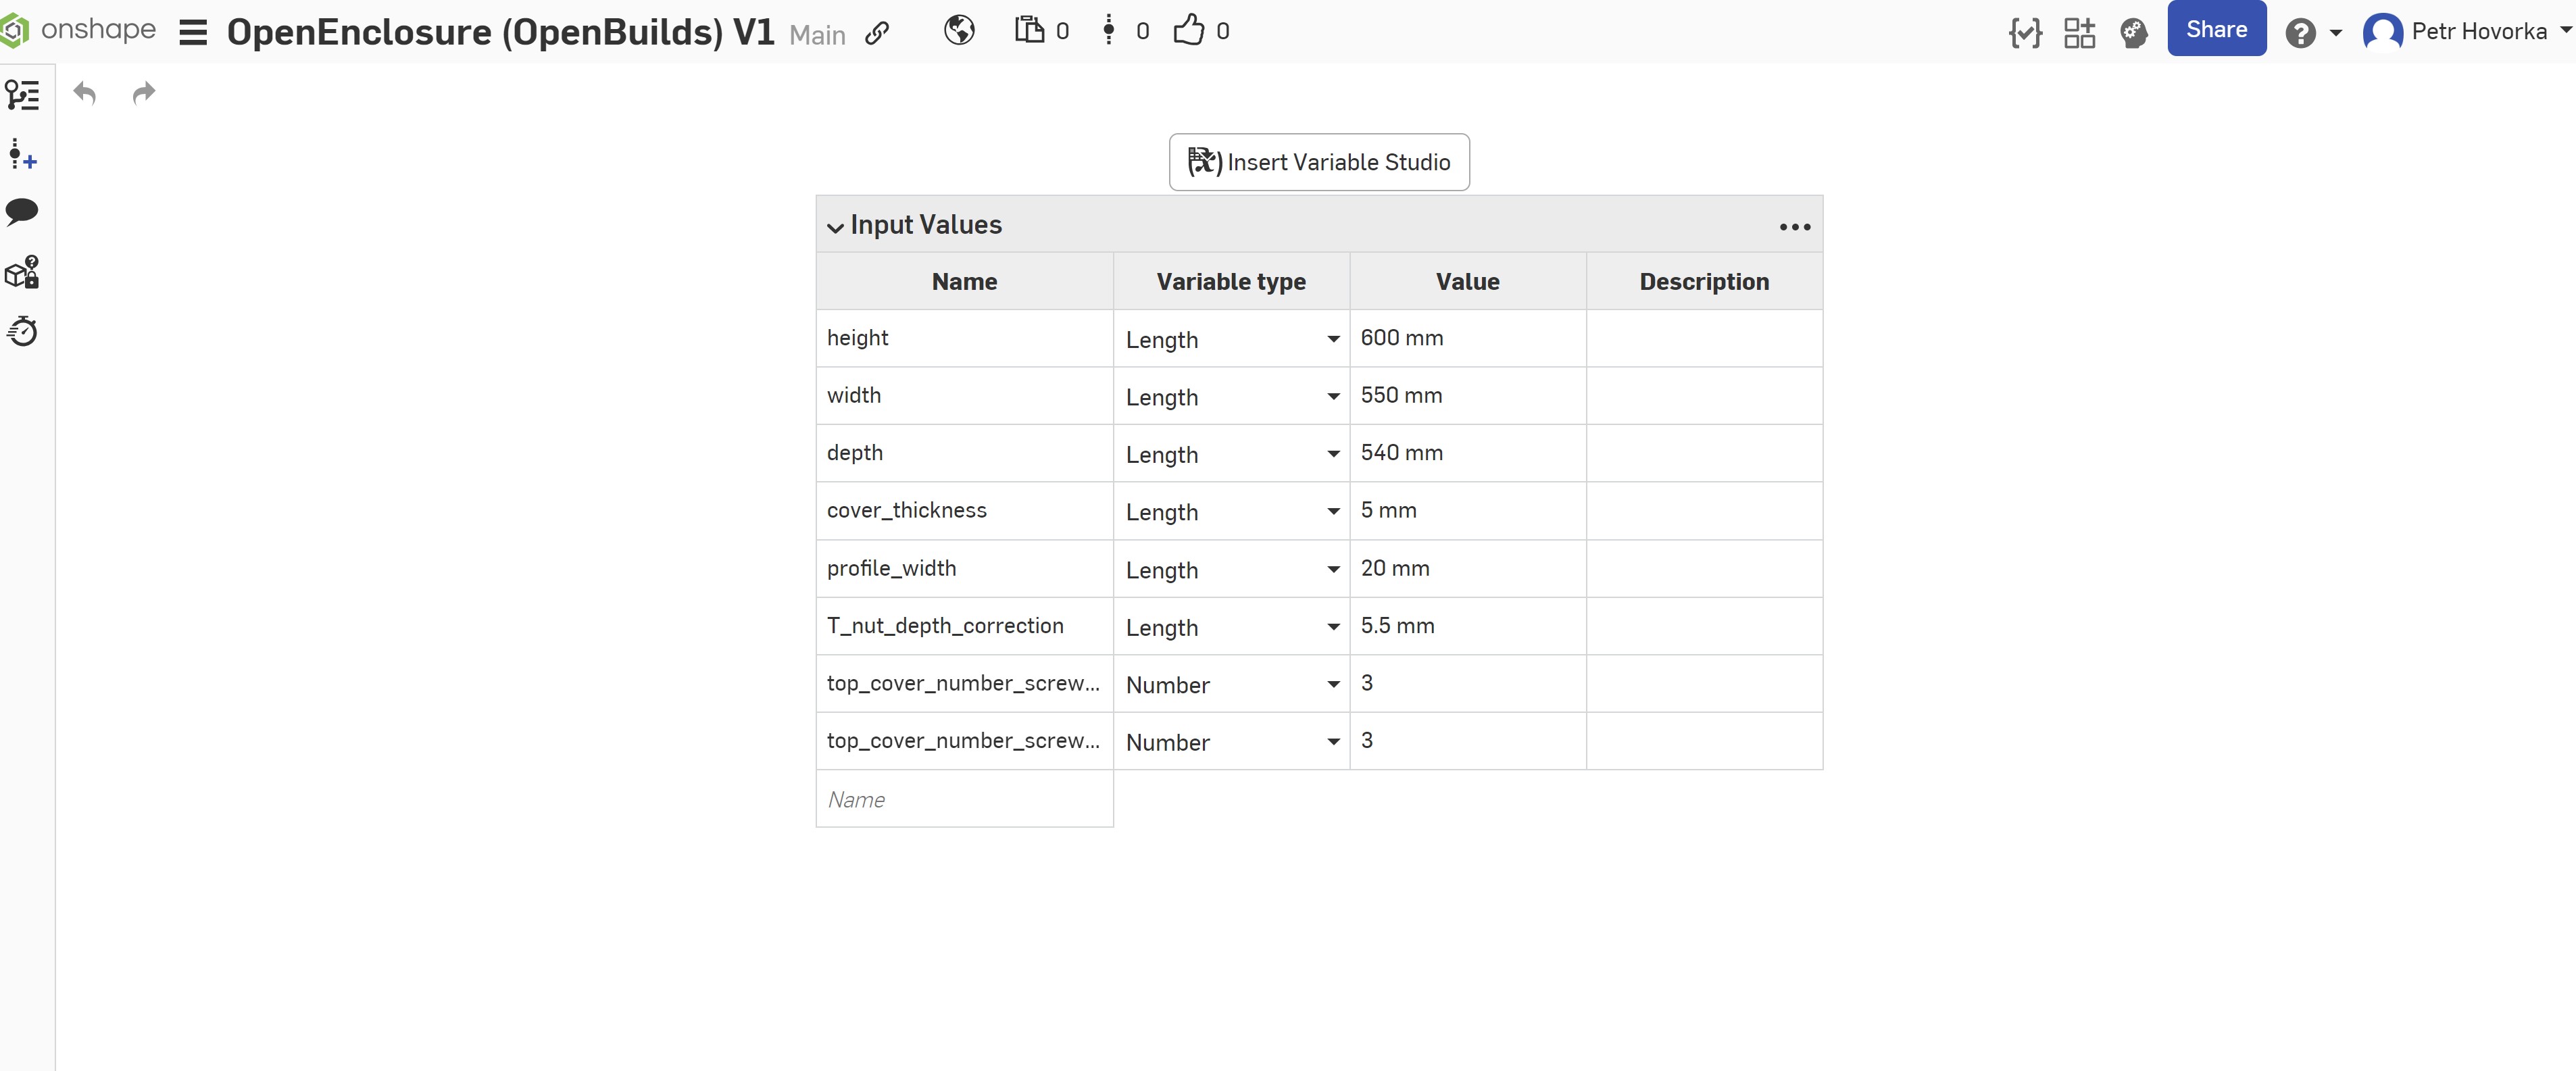The width and height of the screenshot is (2576, 1071).
Task: Open variable type dropdown for width
Action: pyautogui.click(x=1232, y=397)
